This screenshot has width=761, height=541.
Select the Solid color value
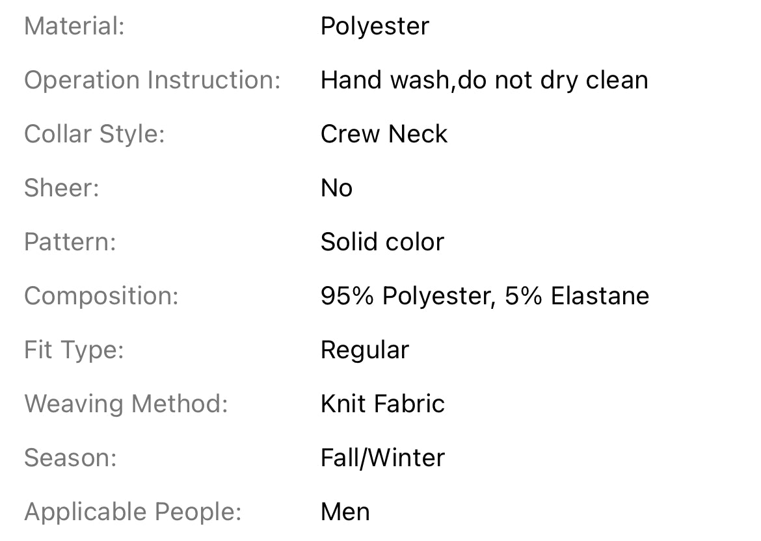coord(382,243)
